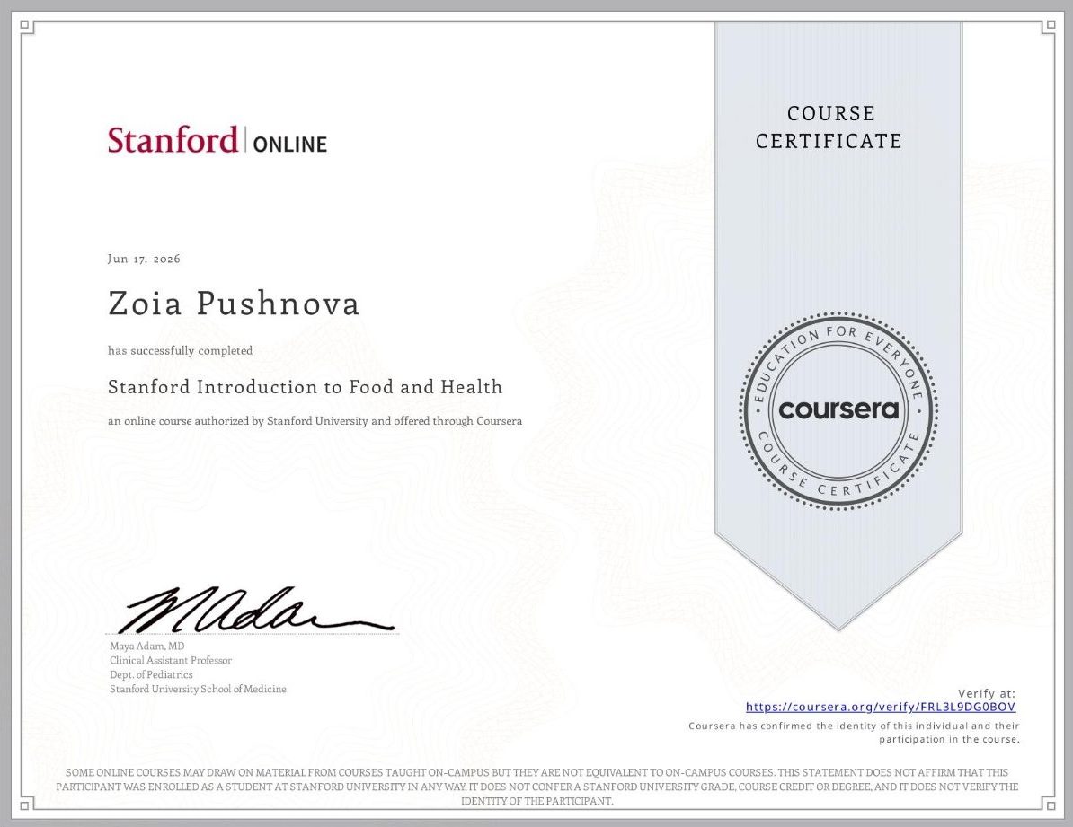Image resolution: width=1073 pixels, height=827 pixels.
Task: Open the coursera.org verify link
Action: (881, 707)
